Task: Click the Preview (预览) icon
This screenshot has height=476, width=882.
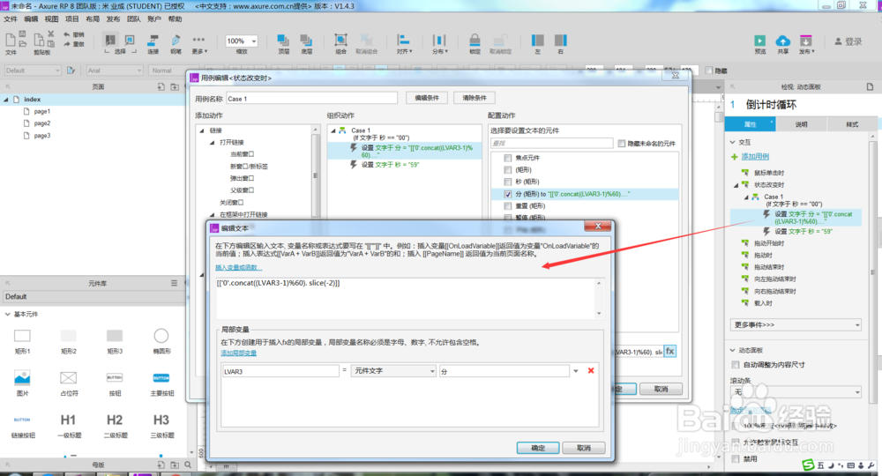Action: click(760, 41)
